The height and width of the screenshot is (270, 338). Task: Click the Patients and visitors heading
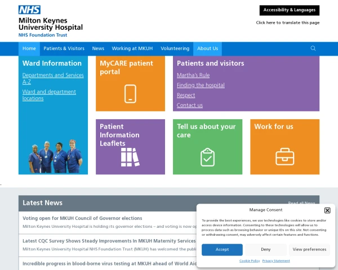[x=210, y=64]
